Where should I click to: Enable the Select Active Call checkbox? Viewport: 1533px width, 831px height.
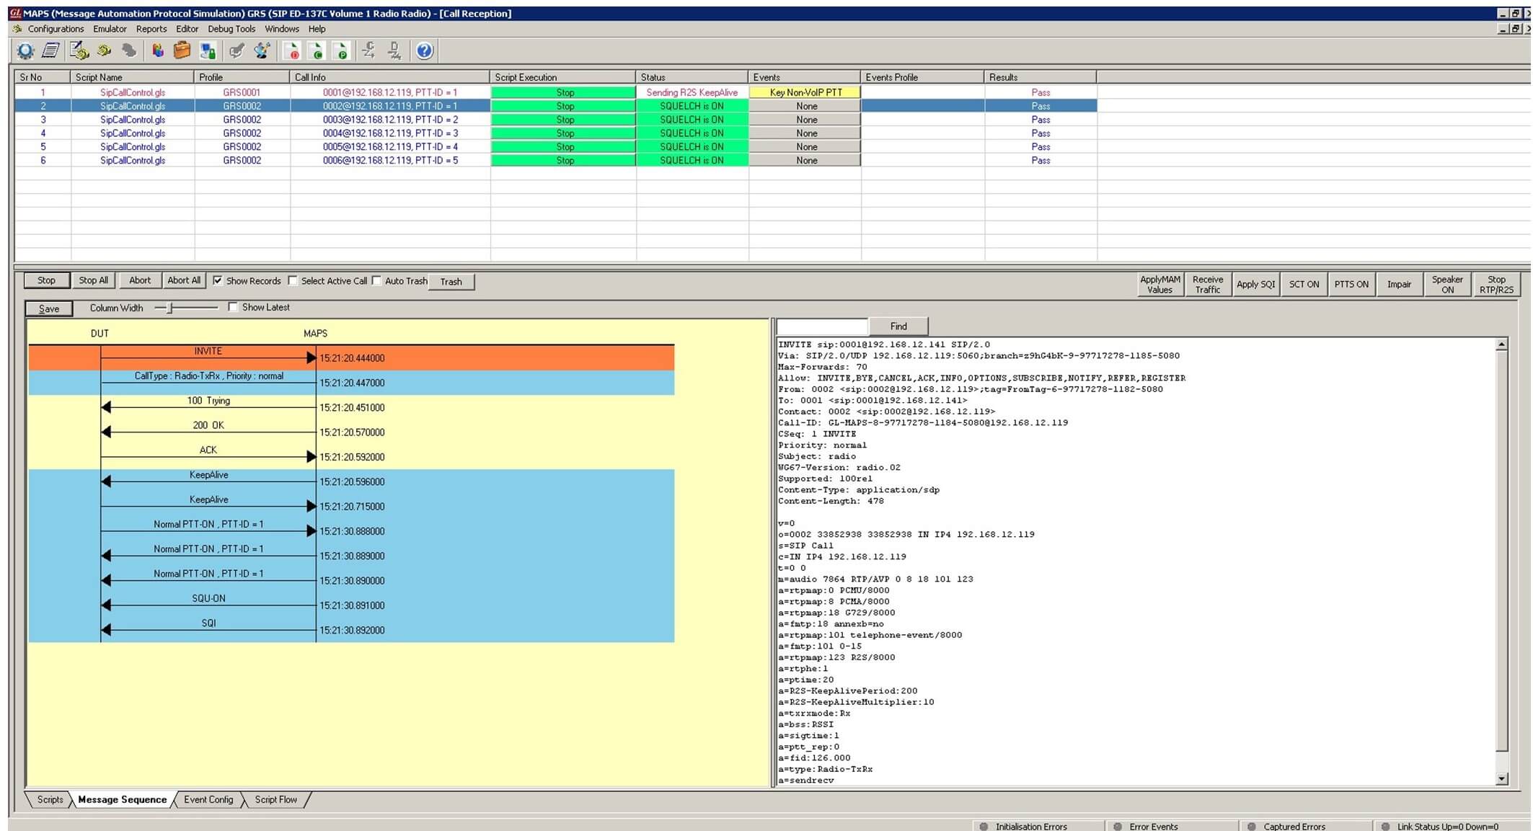[x=293, y=280]
